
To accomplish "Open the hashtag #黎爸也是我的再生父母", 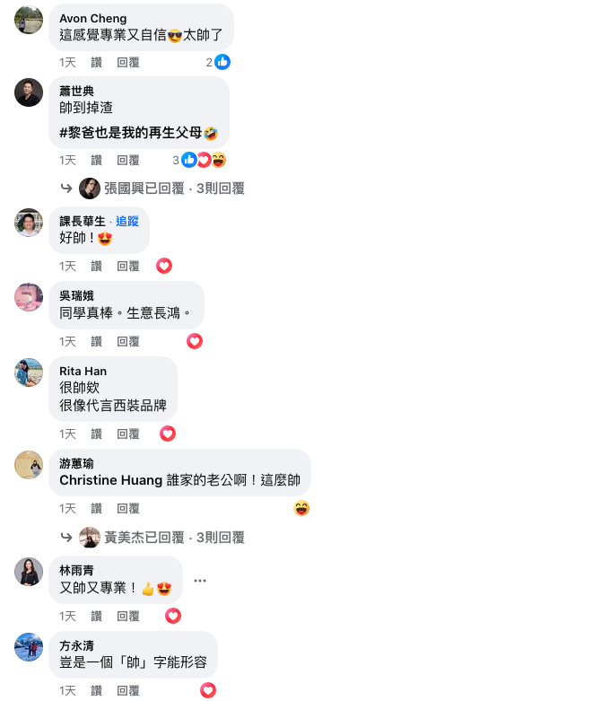I will pos(130,132).
